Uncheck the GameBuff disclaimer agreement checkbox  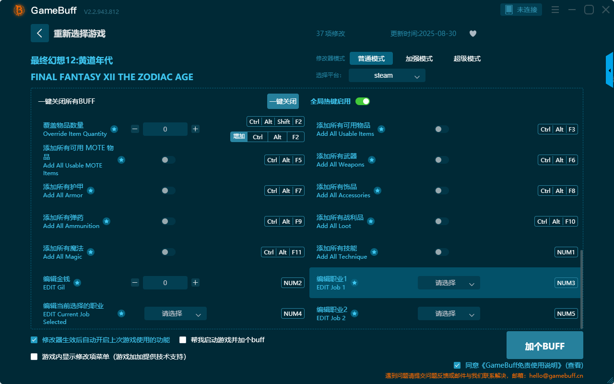tap(457, 365)
